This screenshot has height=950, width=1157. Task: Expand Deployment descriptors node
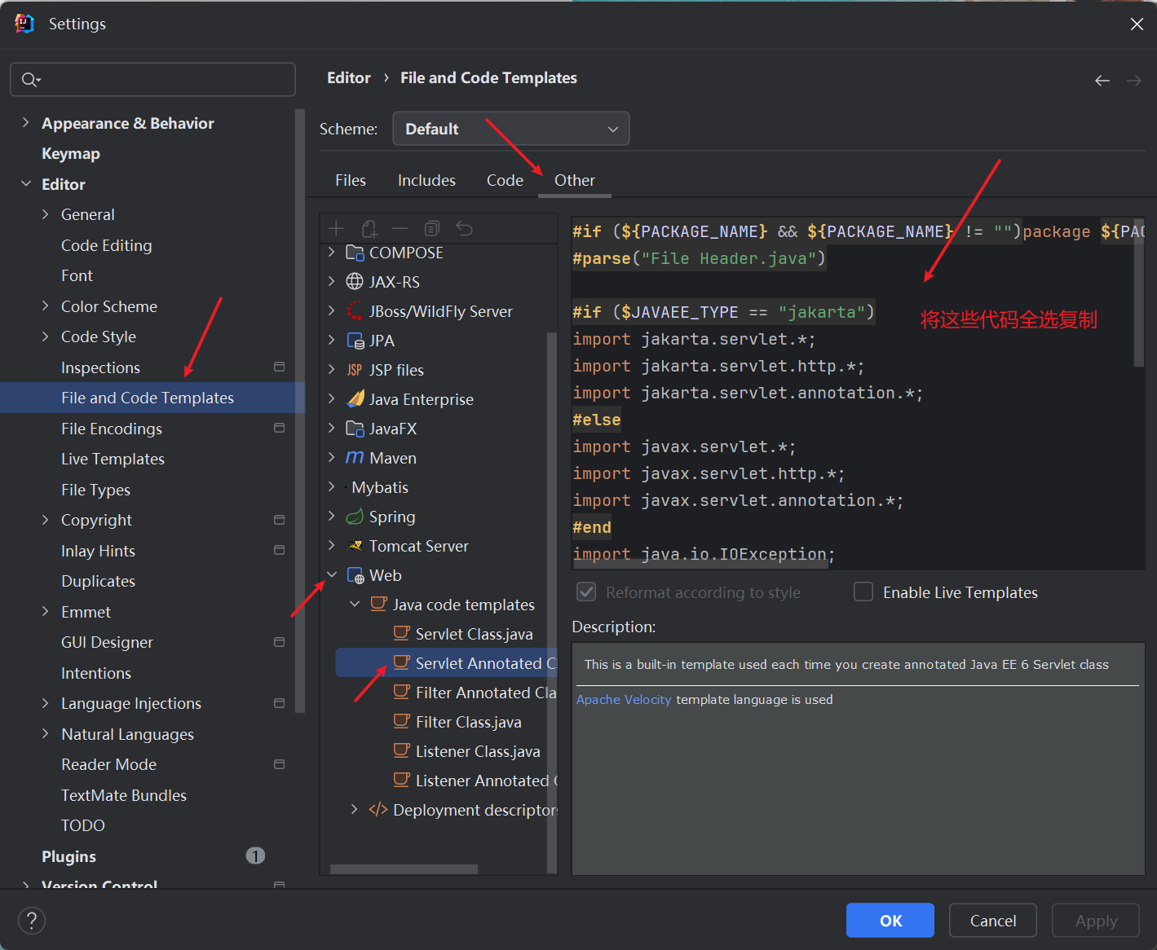[x=355, y=810]
